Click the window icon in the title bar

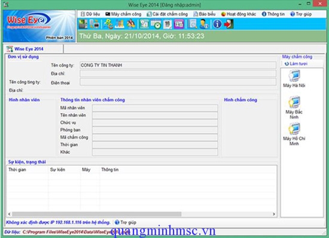pyautogui.click(x=5, y=4)
